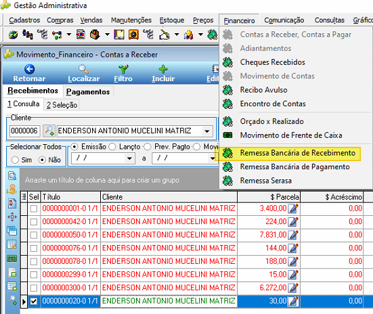Click edit pencil icon on 7.831,00 parcela

click(293, 235)
